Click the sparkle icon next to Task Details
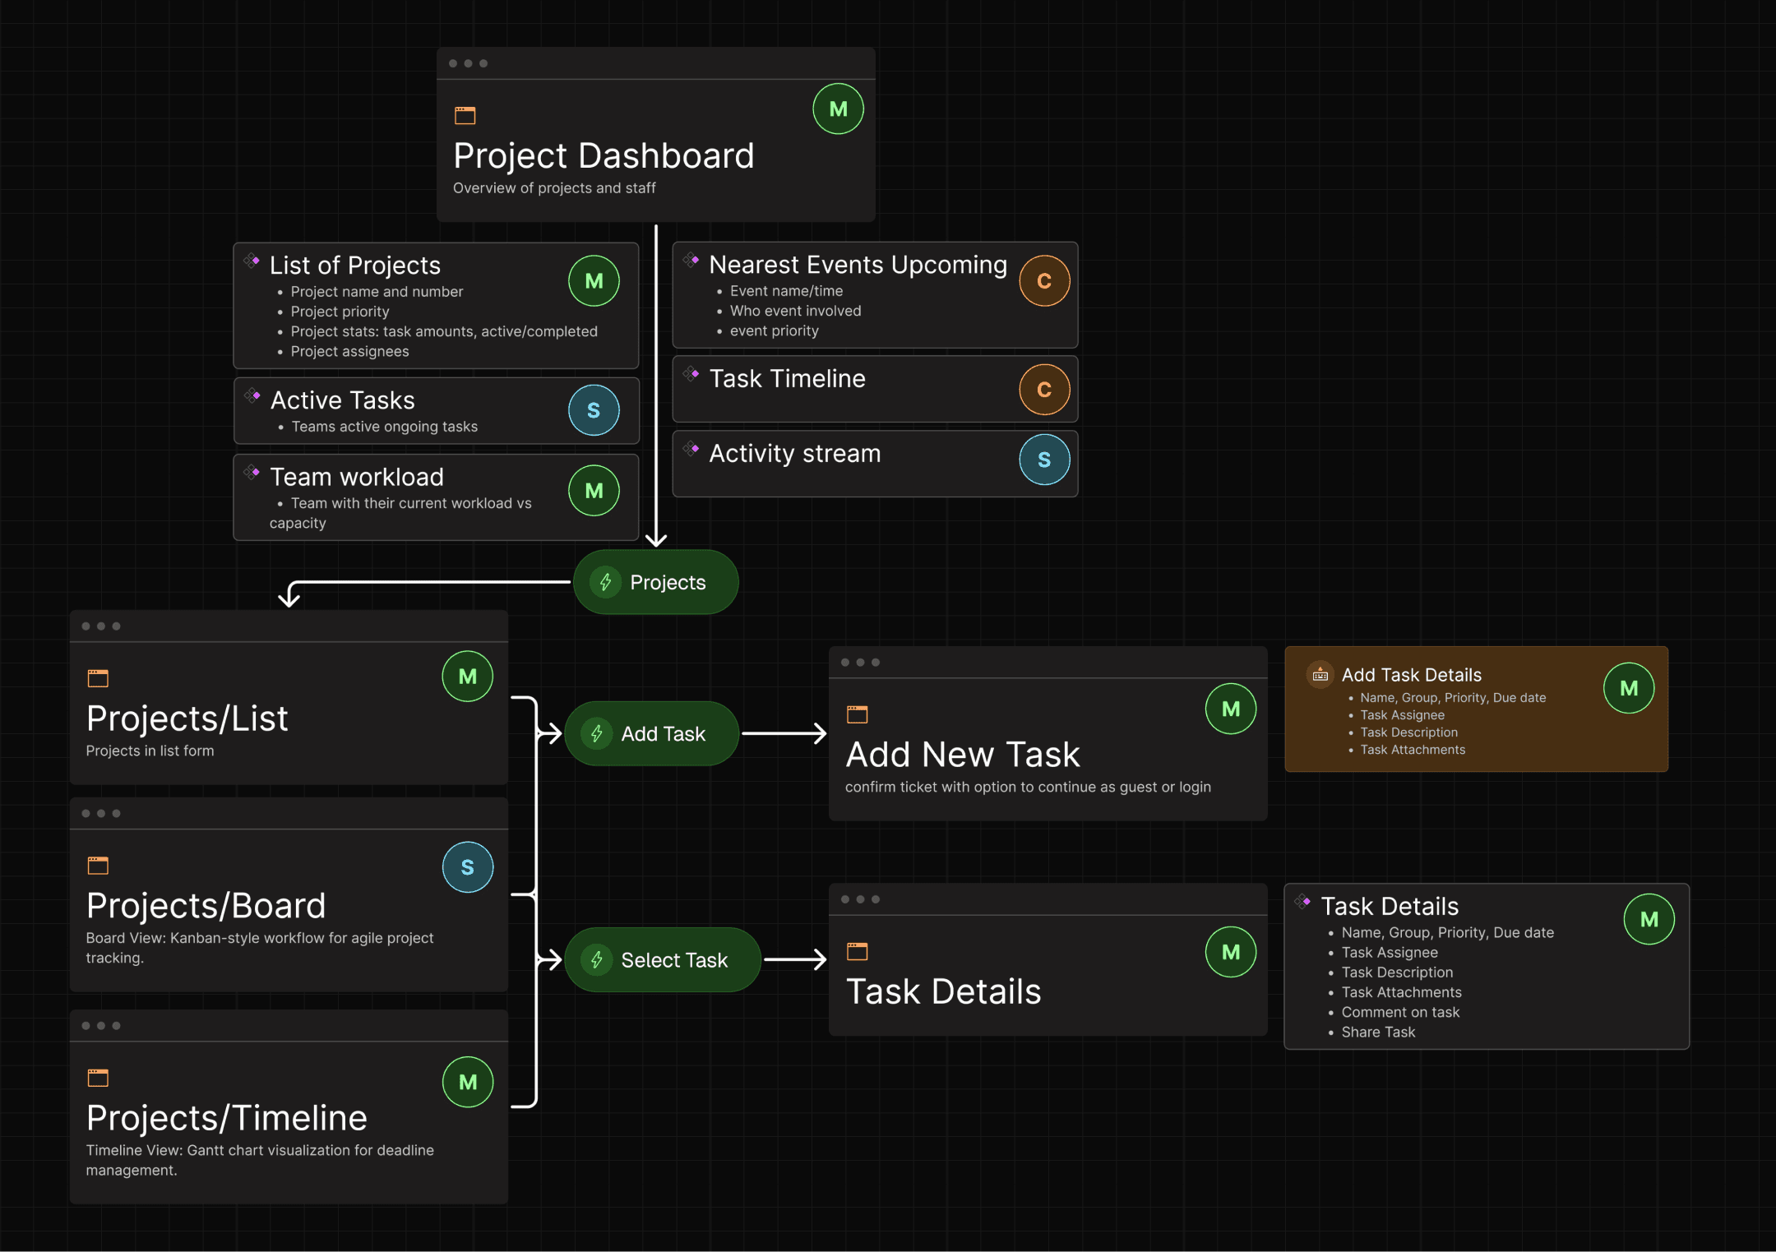Image resolution: width=1776 pixels, height=1252 pixels. [1303, 902]
